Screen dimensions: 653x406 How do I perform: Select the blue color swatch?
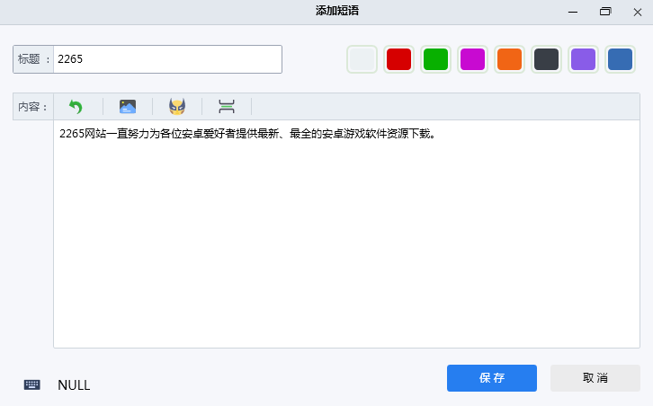point(620,59)
